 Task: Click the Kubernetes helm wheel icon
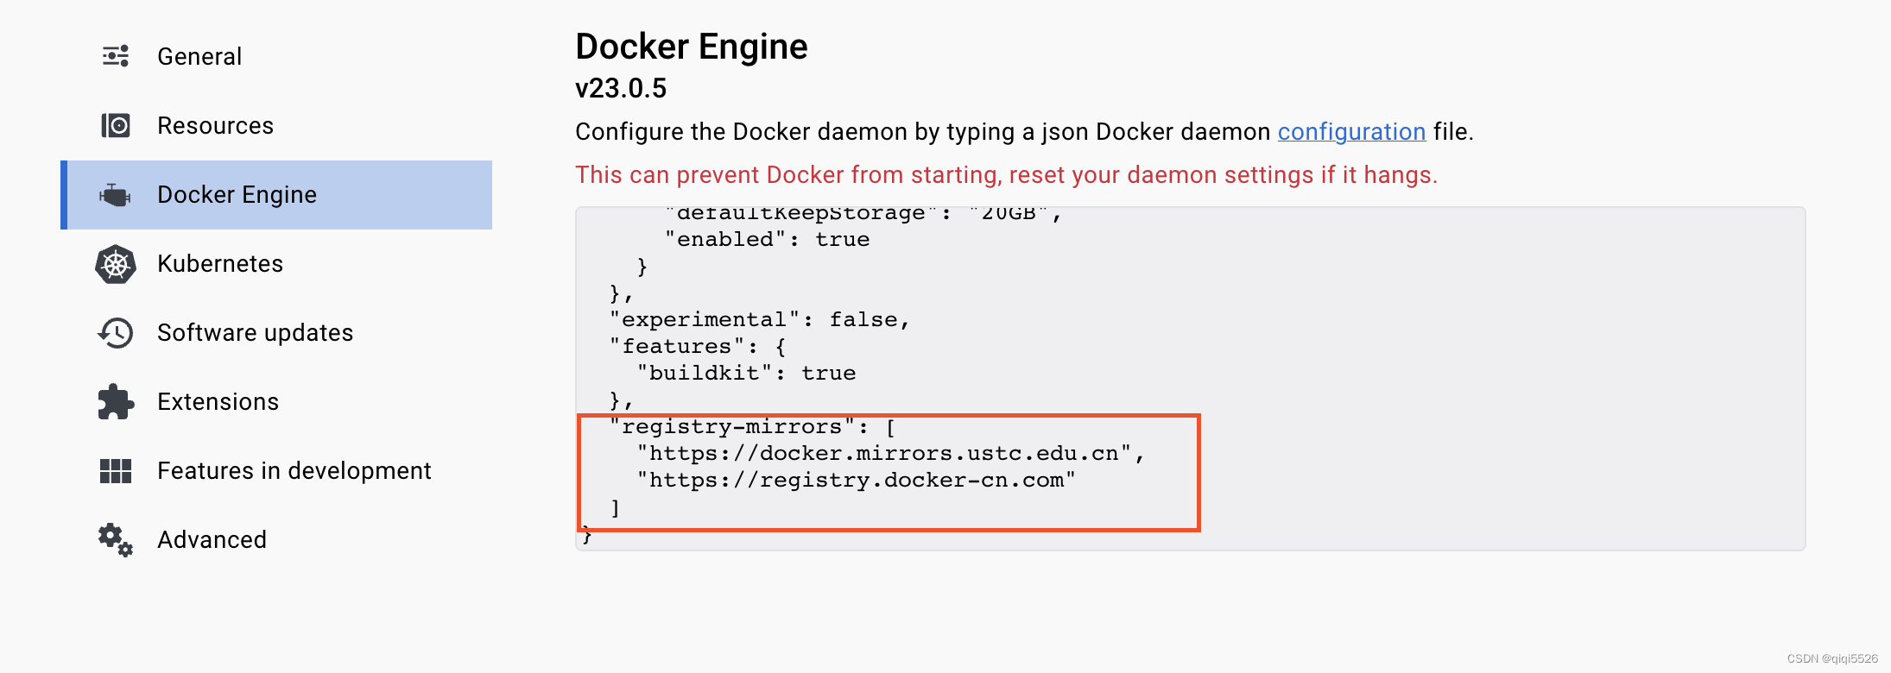tap(115, 264)
